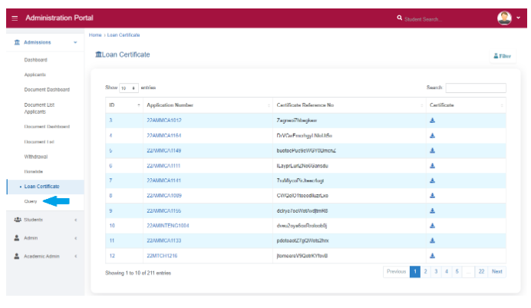Download certificate for 22AMINTENG1004
Image resolution: width=531 pixels, height=308 pixels.
tap(432, 226)
